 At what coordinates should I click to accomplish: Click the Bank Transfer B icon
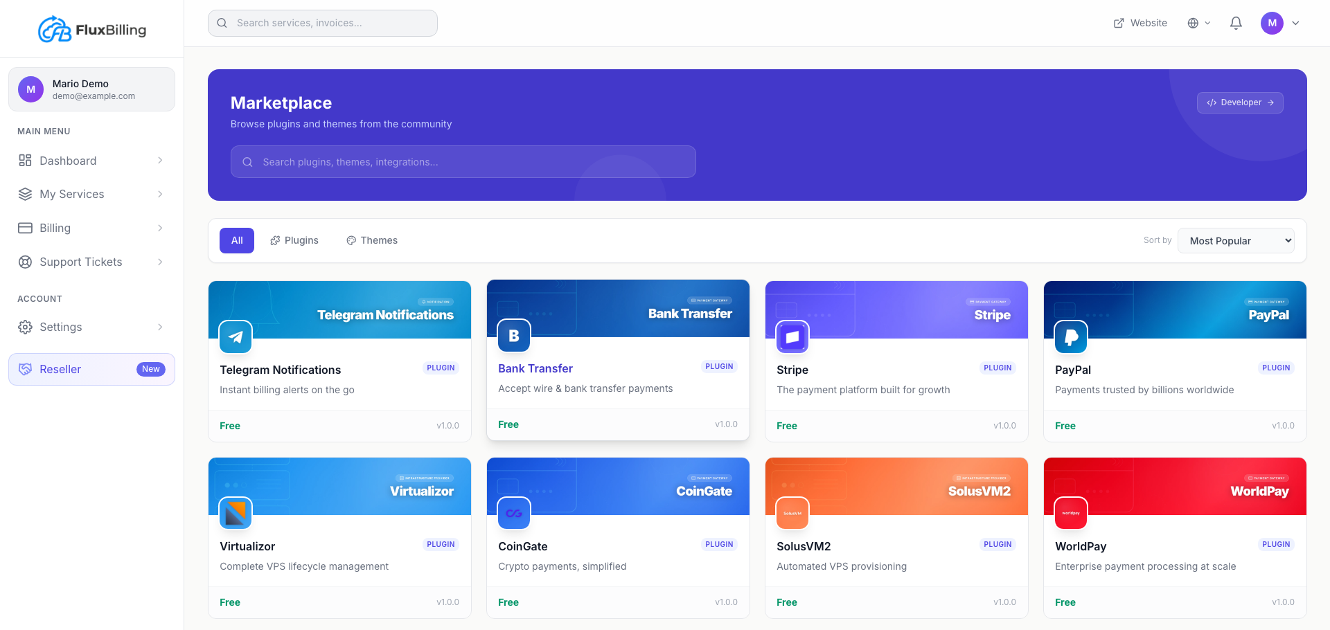coord(514,336)
